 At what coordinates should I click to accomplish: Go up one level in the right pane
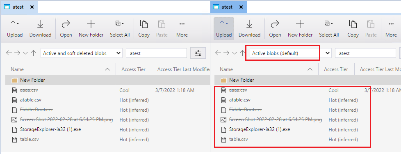tap(242, 53)
